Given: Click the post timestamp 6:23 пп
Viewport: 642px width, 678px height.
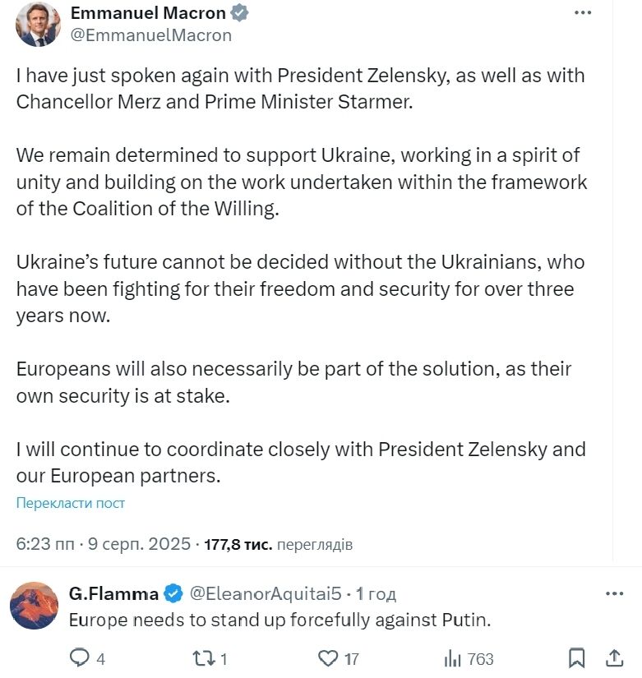Looking at the screenshot, I should [44, 544].
